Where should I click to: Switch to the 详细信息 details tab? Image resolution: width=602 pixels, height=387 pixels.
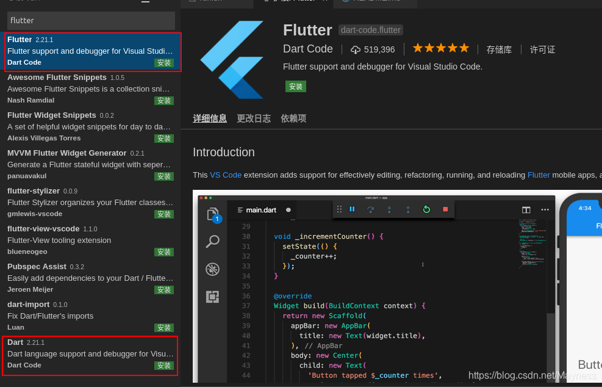210,118
